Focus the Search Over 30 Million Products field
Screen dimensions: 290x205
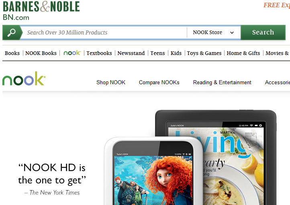pyautogui.click(x=104, y=32)
